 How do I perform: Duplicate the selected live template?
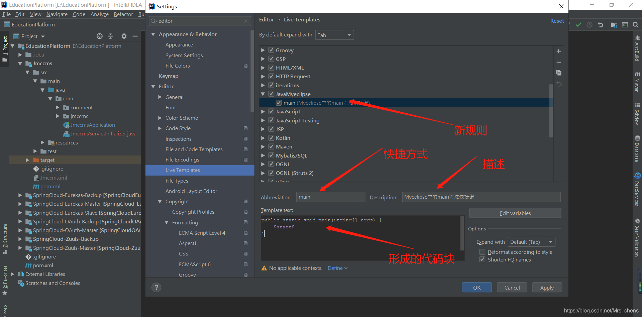point(558,73)
